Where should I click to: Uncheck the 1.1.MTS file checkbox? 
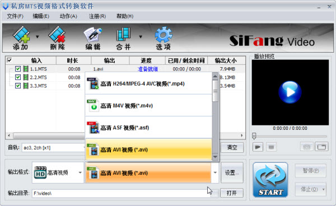18,69
